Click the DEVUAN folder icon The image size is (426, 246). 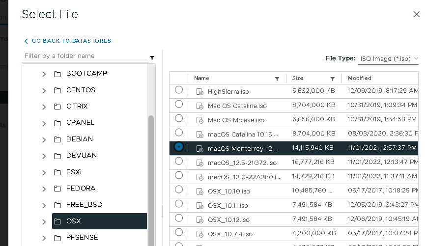coord(57,156)
